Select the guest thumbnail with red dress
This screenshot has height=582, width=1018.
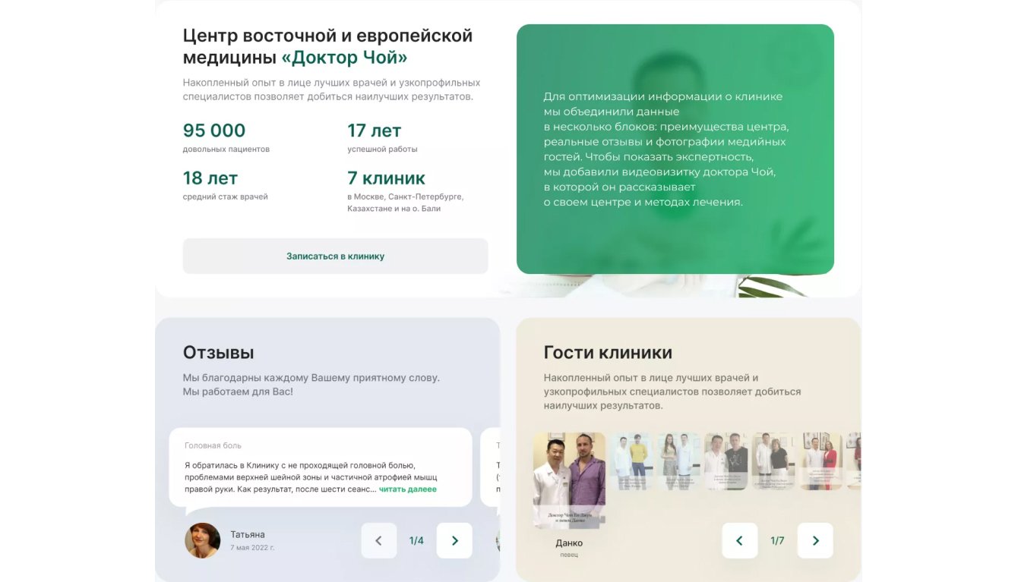[820, 461]
